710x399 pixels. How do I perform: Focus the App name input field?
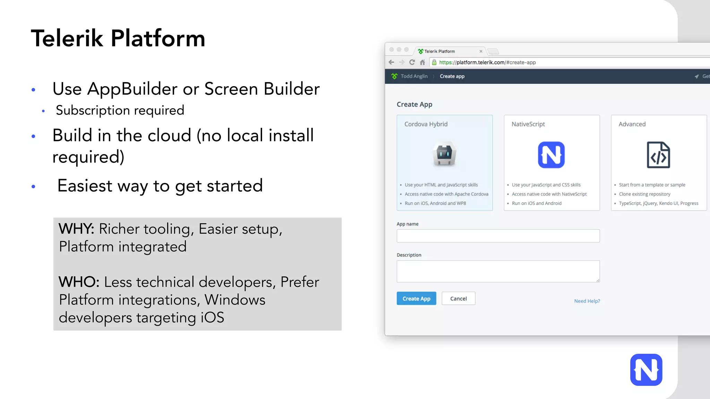click(x=498, y=236)
